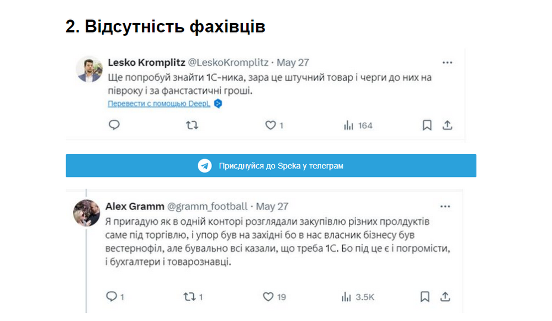Toggle retweet on Alex Gramm's tweet
Image resolution: width=552 pixels, height=321 pixels.
[189, 297]
